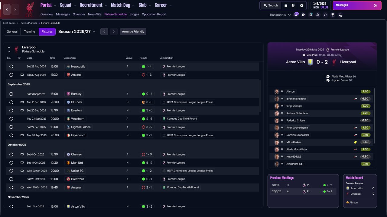Click the Liverpool FC club crest in the header
The height and width of the screenshot is (217, 387).
[x=29, y=9]
